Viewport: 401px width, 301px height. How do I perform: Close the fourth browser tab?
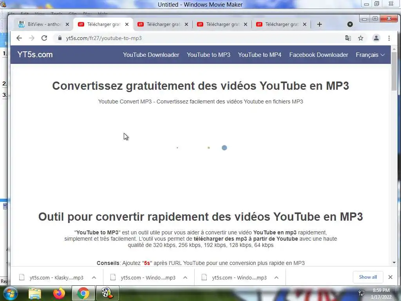pos(246,24)
